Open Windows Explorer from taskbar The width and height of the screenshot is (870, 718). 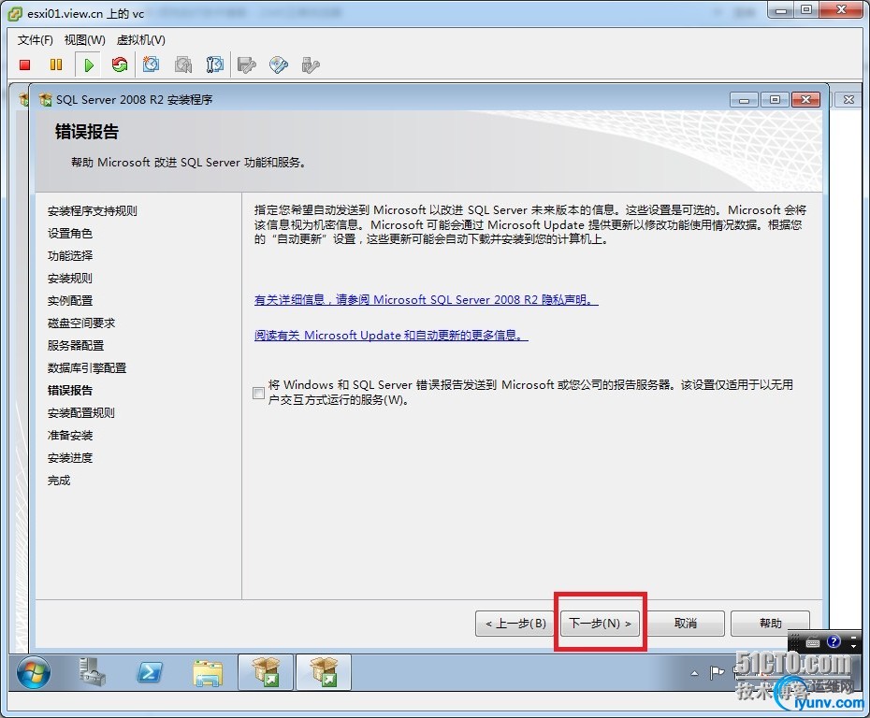coord(208,672)
